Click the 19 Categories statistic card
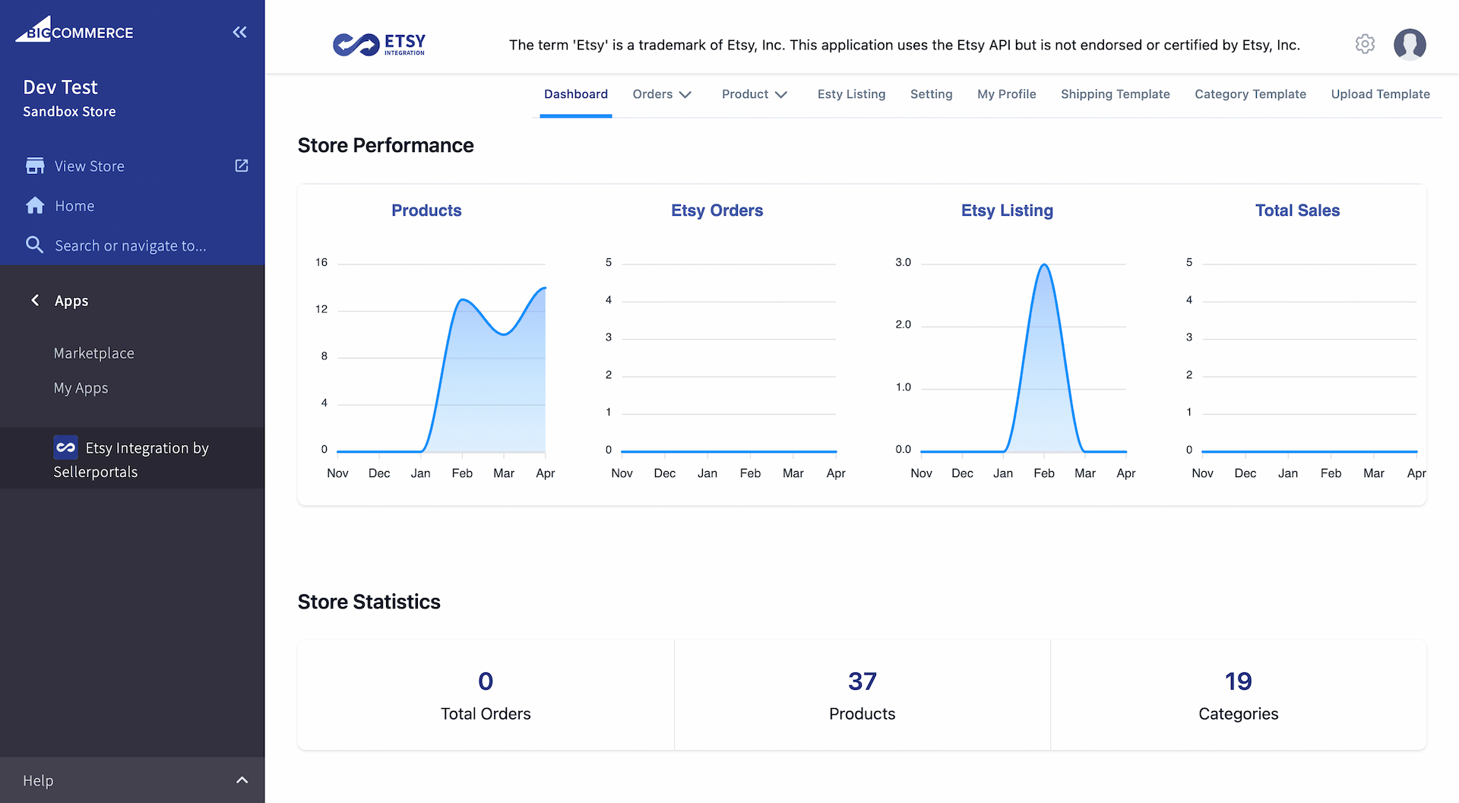Image resolution: width=1459 pixels, height=803 pixels. (1239, 695)
